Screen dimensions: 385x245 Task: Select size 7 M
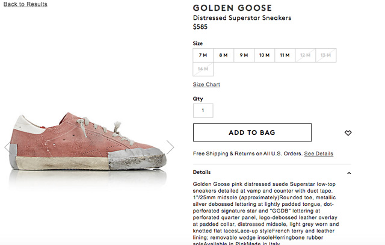click(203, 55)
